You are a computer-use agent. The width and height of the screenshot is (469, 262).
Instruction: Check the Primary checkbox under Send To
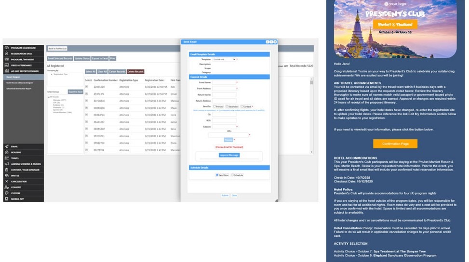pyautogui.click(x=214, y=106)
